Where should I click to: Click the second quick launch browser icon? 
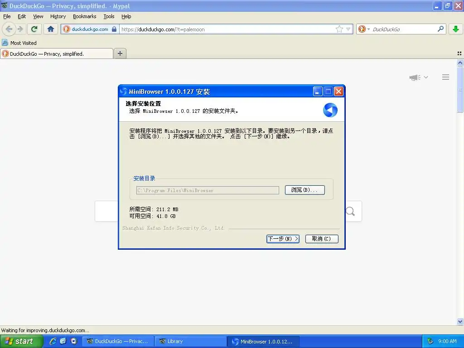pyautogui.click(x=63, y=341)
